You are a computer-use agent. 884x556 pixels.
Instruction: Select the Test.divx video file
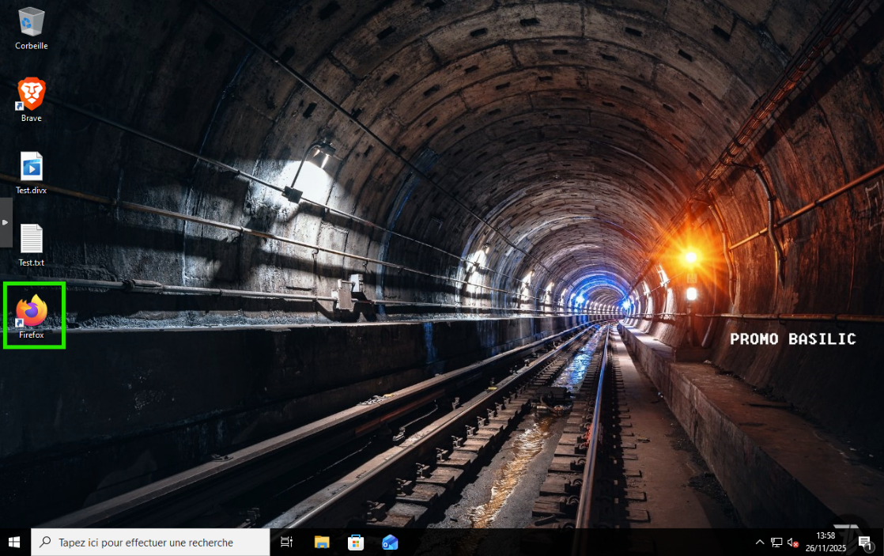[x=32, y=167]
